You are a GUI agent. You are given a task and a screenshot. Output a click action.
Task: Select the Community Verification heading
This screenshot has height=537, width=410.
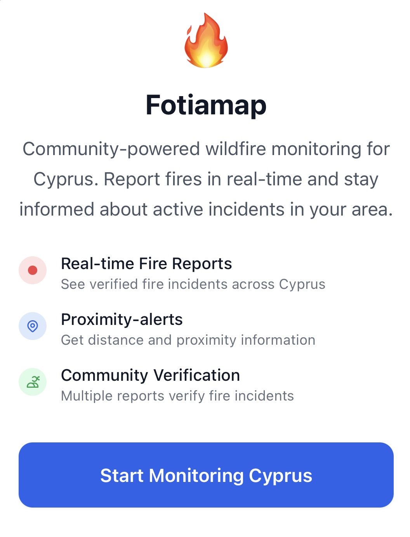pos(150,375)
